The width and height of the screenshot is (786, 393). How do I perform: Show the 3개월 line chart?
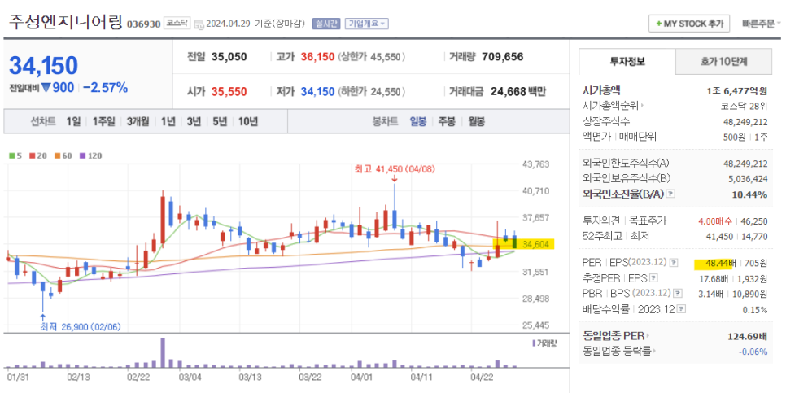pos(138,121)
